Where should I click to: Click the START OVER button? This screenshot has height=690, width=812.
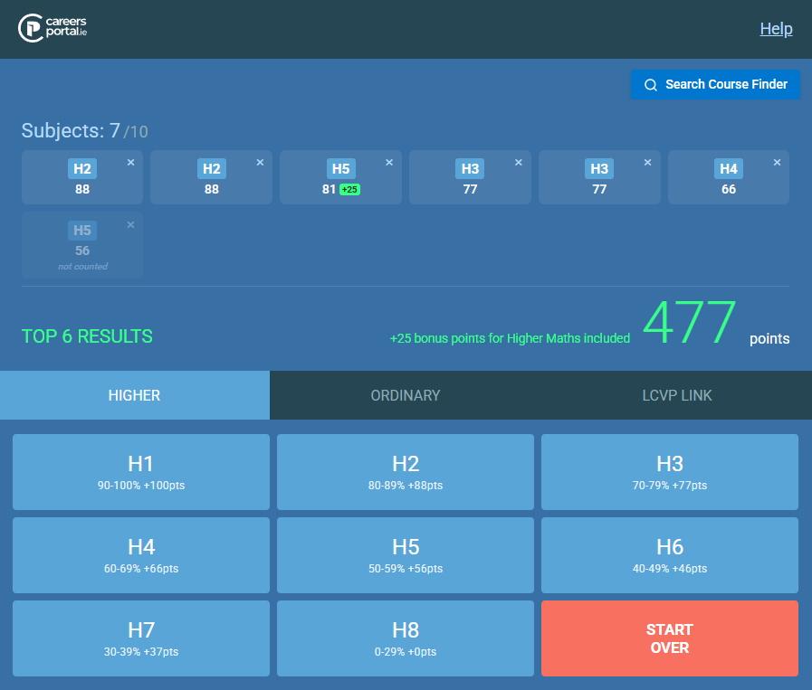(670, 638)
